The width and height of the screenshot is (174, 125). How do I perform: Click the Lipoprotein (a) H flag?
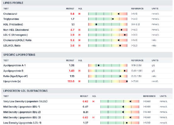tap(79, 81)
